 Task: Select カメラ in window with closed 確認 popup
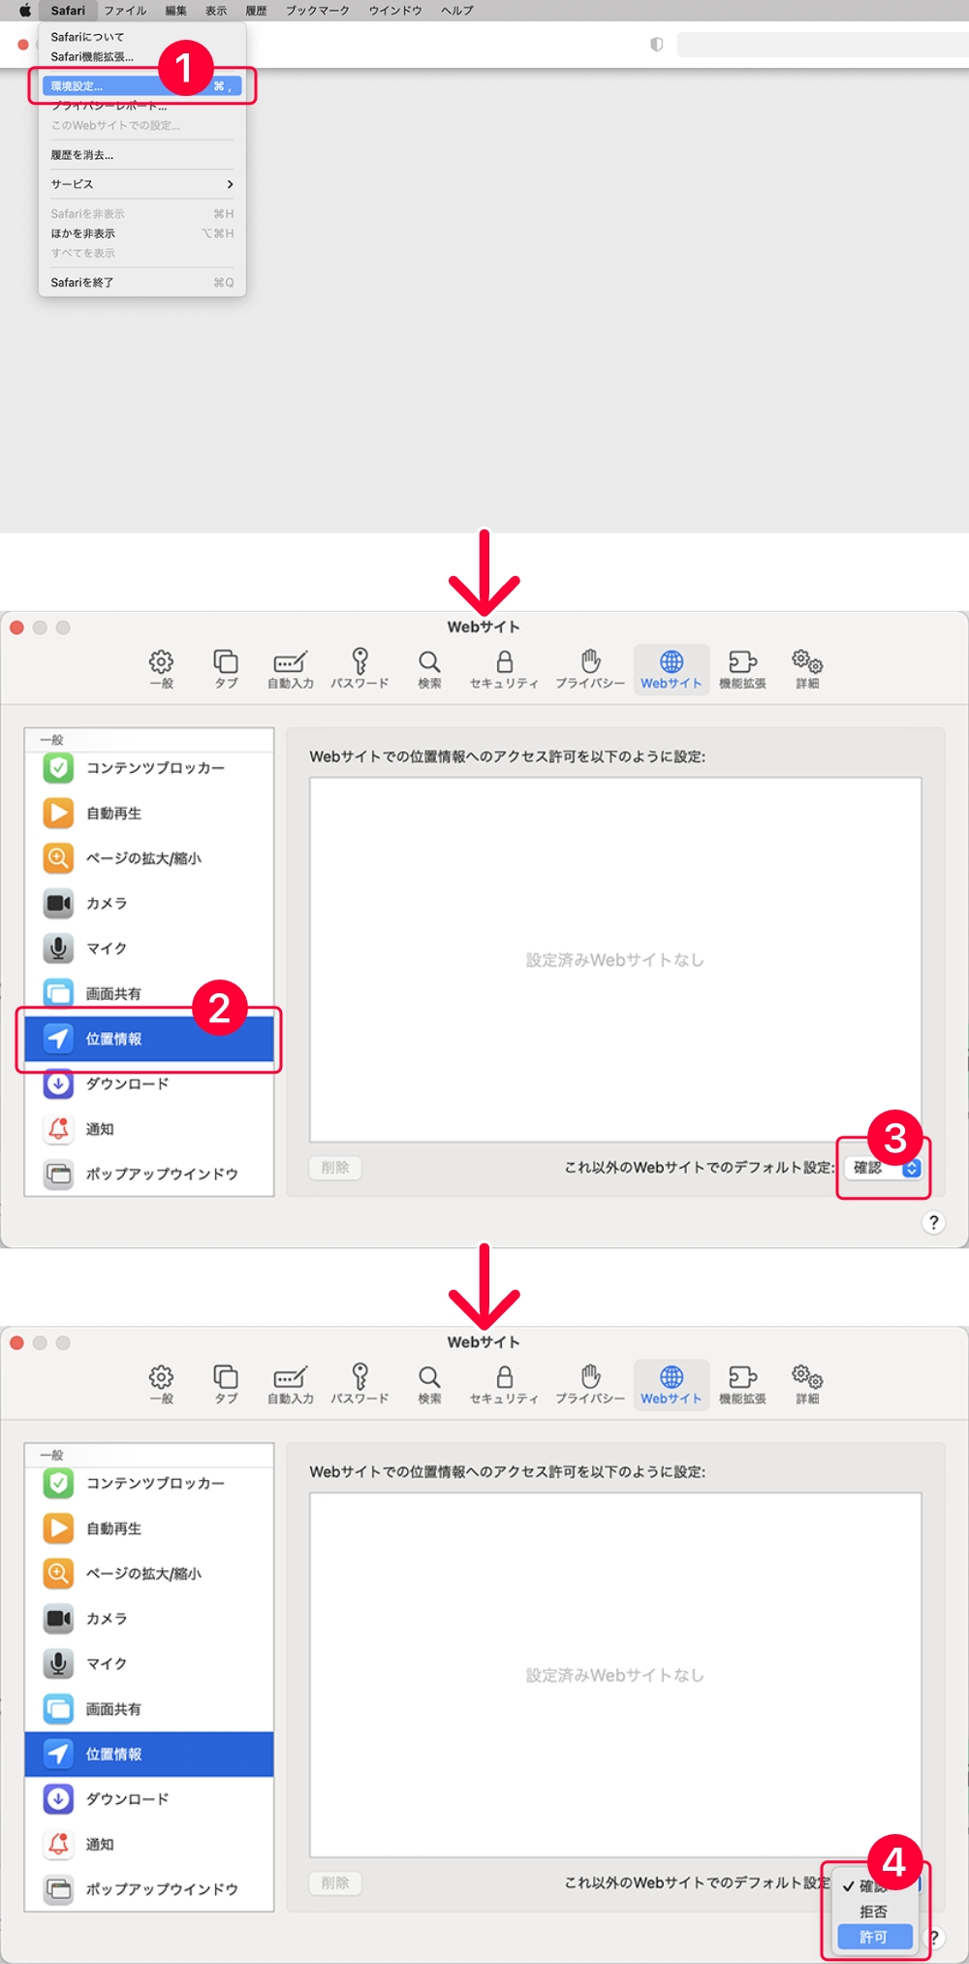pyautogui.click(x=149, y=903)
